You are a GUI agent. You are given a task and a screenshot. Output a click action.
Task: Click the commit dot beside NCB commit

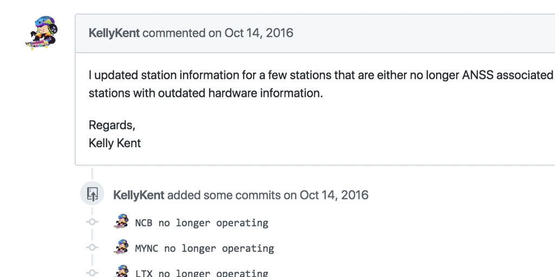(x=92, y=222)
